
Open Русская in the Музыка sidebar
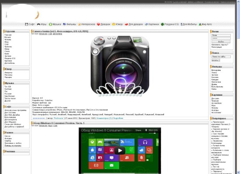tap(8, 94)
